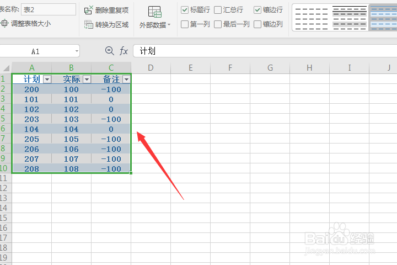The image size is (397, 265).
Task: Click cell with value 200
Action: (x=31, y=89)
